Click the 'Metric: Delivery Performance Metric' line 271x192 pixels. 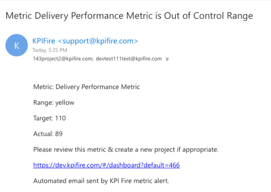click(x=87, y=86)
